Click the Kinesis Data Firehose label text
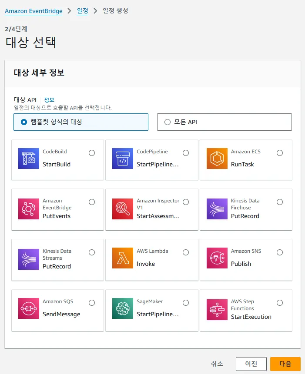This screenshot has height=374, width=305. pyautogui.click(x=245, y=204)
